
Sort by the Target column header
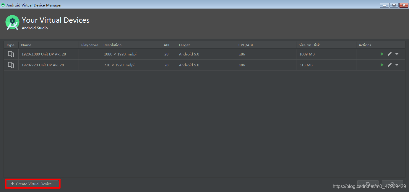point(206,45)
